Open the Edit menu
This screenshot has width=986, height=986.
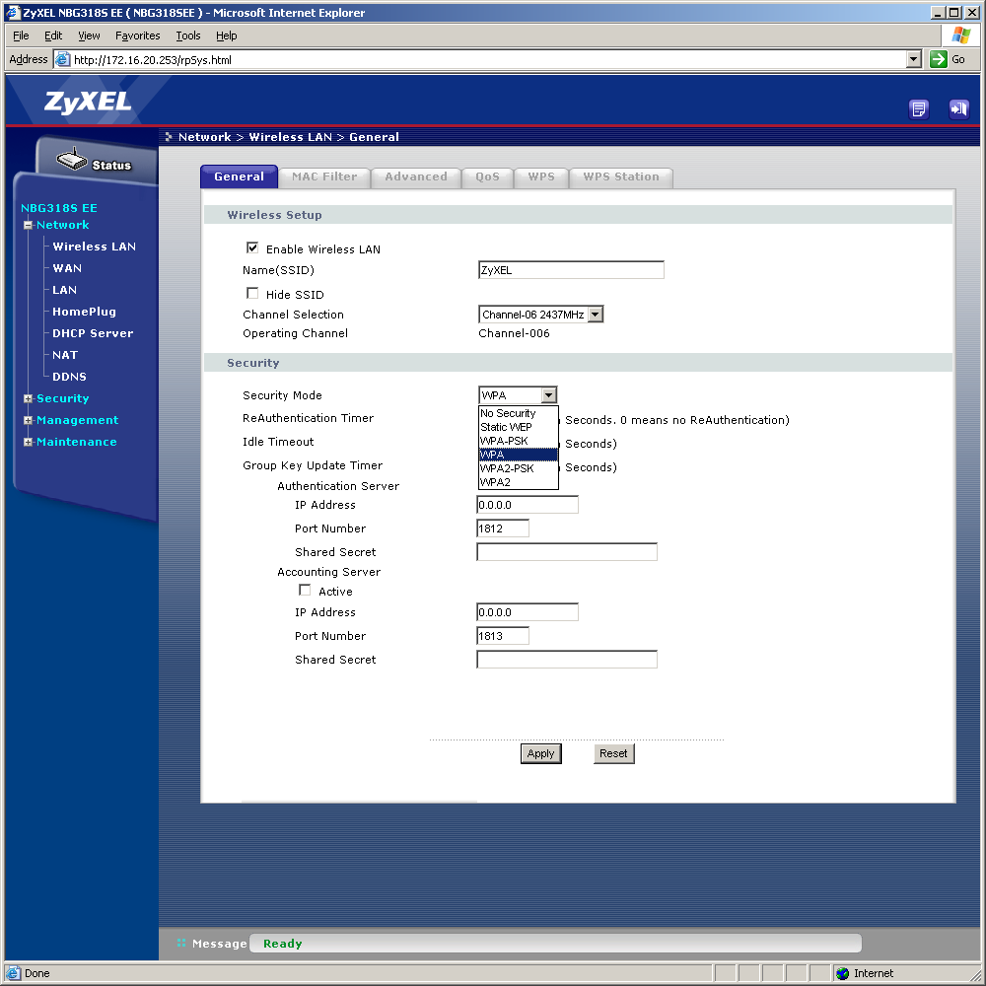(x=53, y=35)
